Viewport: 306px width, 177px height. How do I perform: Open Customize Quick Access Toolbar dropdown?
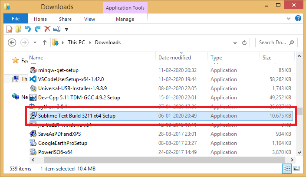point(66,29)
